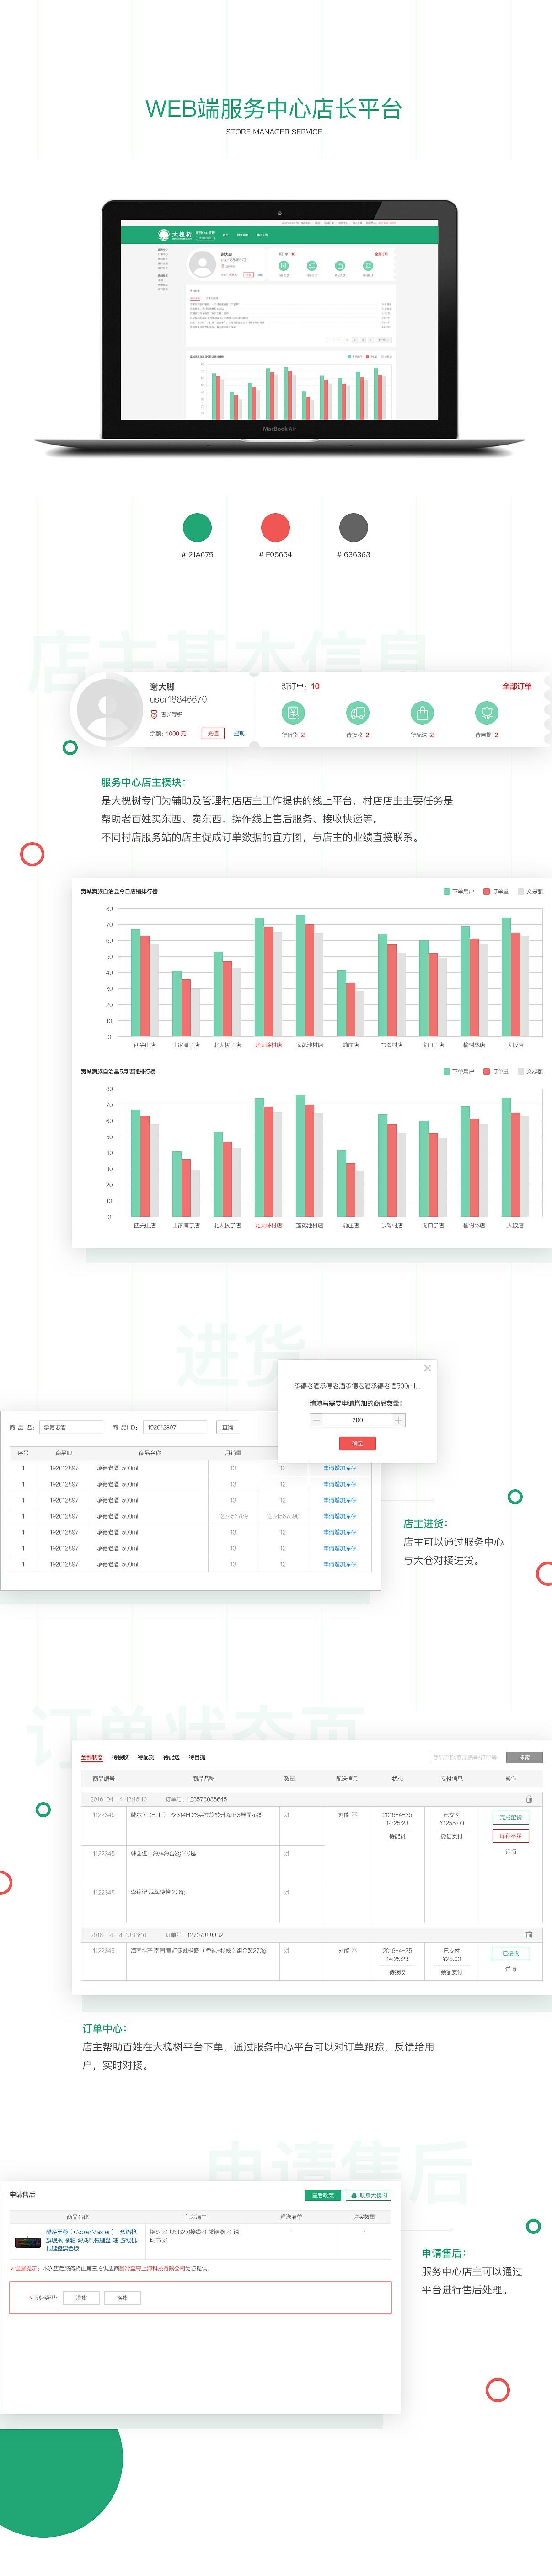Decrease quantity with the minus button
The height and width of the screenshot is (2576, 552).
pos(316,1420)
